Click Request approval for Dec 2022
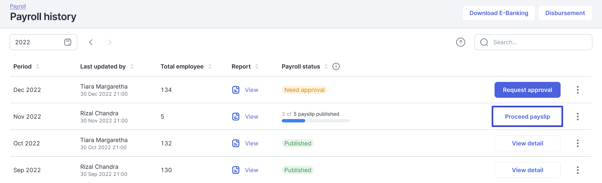This screenshot has height=183, width=602. tap(527, 90)
